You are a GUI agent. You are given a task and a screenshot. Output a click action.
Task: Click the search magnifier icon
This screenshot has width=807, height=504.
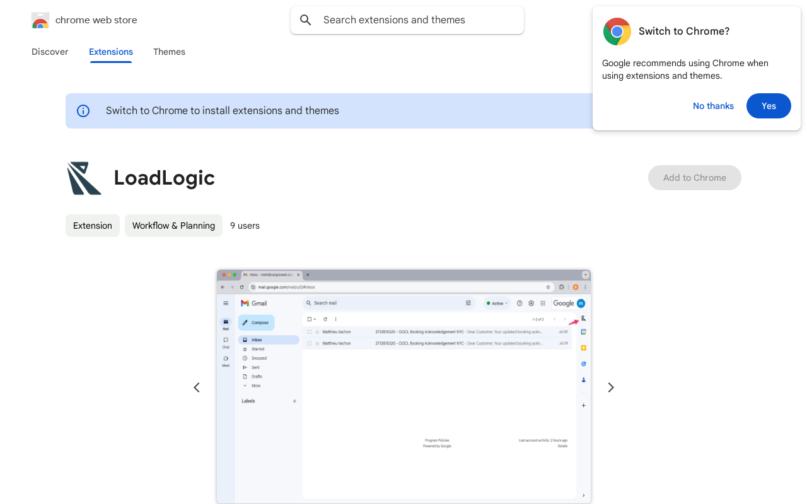306,20
